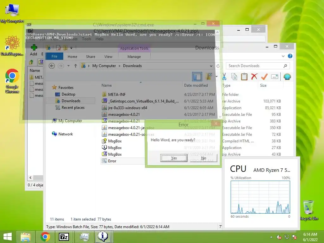Sort by the Date modified column
Image resolution: width=324 pixels, height=243 pixels.
point(196,85)
